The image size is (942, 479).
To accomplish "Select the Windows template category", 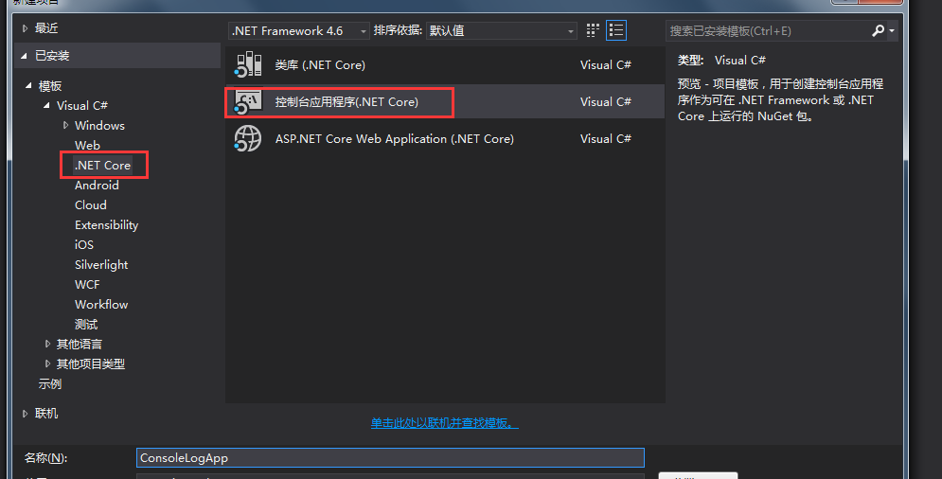I will (99, 126).
